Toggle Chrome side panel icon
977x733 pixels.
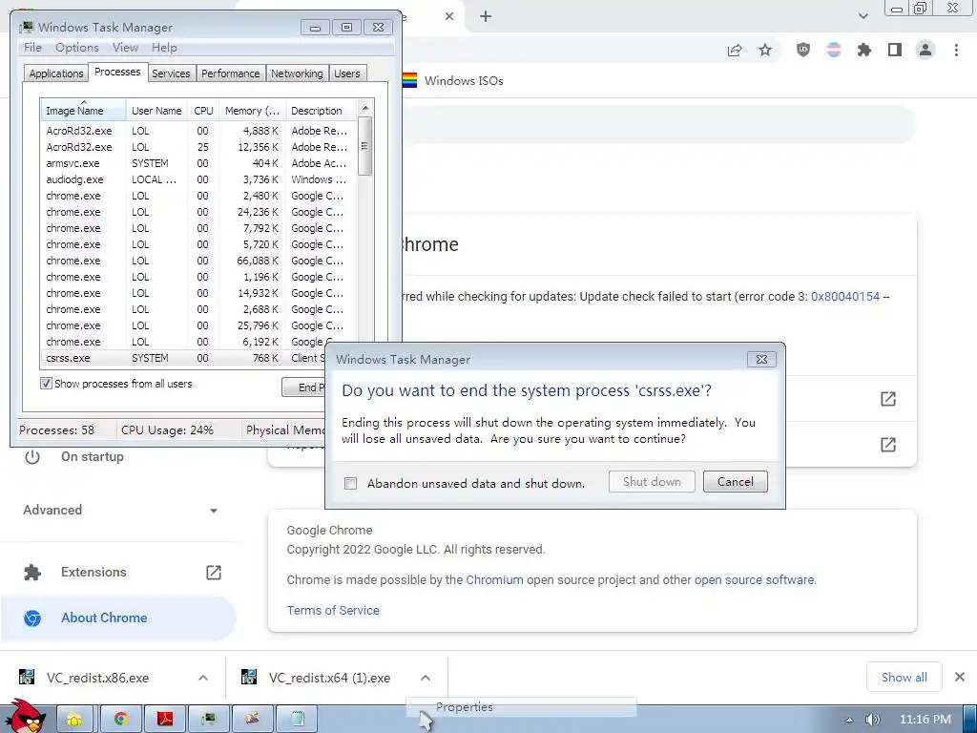point(895,50)
